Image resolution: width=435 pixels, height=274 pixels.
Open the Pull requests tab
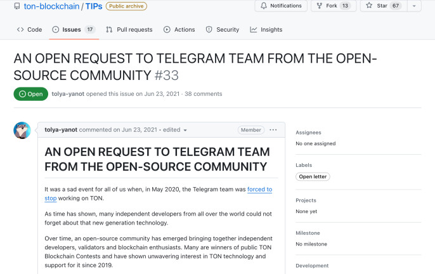pyautogui.click(x=129, y=29)
